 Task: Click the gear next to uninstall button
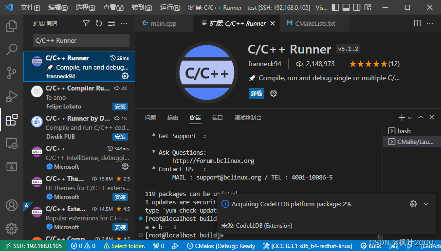coord(274,93)
